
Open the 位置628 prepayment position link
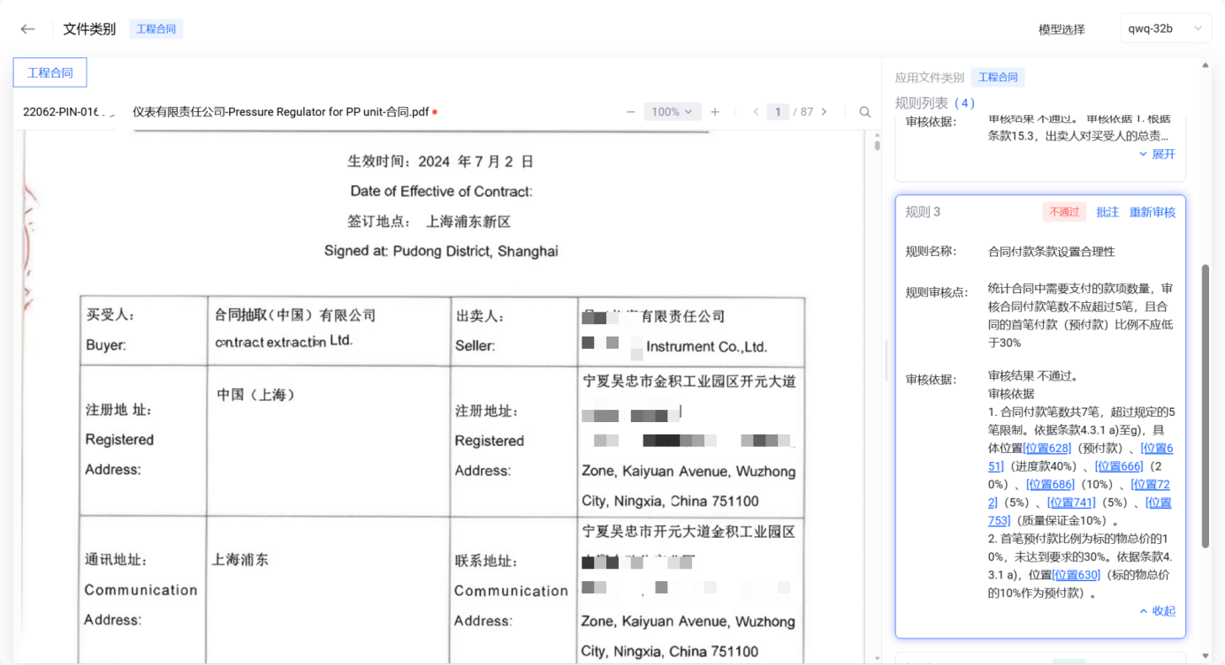(x=1047, y=448)
